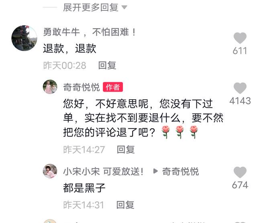The width and height of the screenshot is (257, 223).
Task: Expand more replies with 展开更多回复
Action: pos(90,8)
